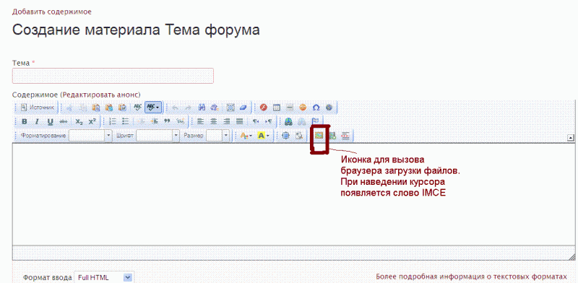Screen dimensions: 578x283
Task: Click the editor resize handle
Action: point(571,256)
